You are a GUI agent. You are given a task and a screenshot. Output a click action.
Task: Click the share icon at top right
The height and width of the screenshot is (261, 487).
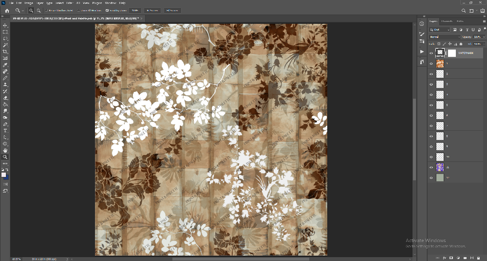[x=482, y=11]
